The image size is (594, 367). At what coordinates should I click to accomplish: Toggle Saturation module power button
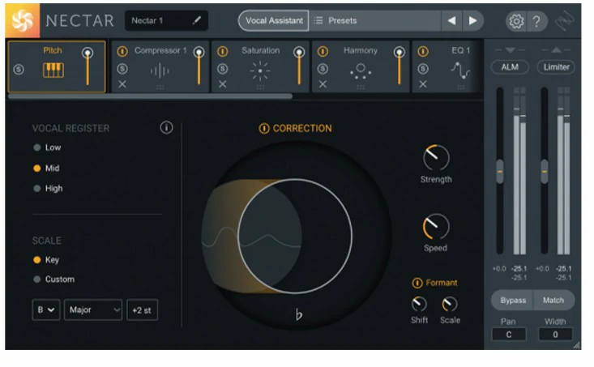(223, 51)
